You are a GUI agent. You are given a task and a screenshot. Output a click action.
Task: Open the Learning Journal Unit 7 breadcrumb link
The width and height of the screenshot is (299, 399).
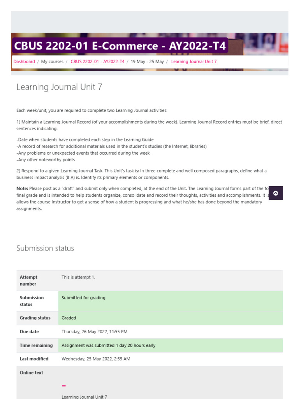194,62
